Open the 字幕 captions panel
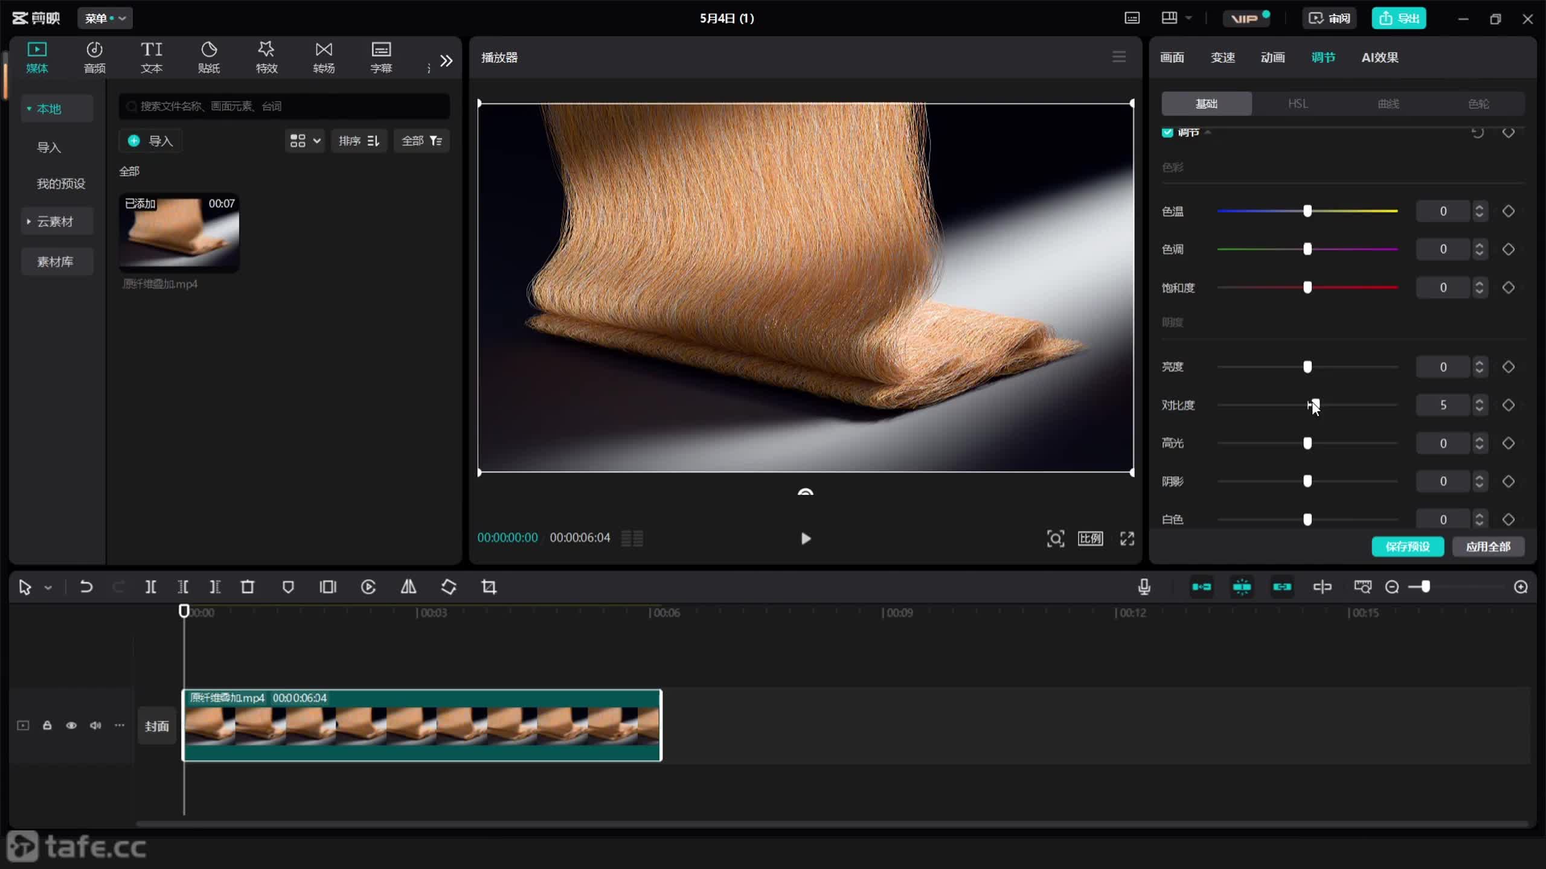1546x869 pixels. [x=381, y=57]
